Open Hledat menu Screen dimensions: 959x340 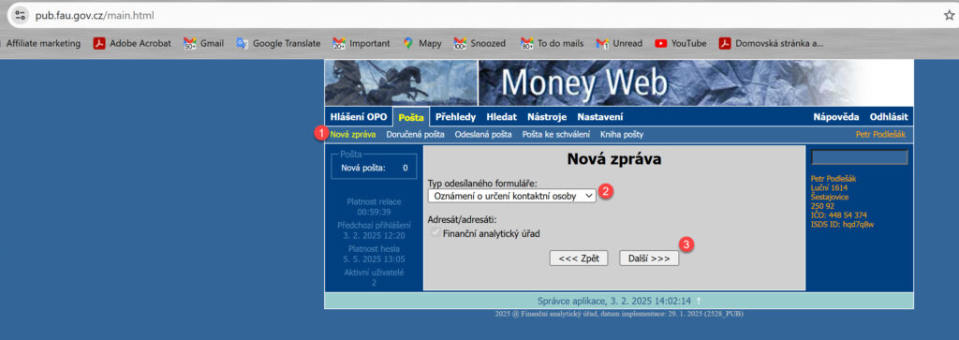tap(502, 117)
